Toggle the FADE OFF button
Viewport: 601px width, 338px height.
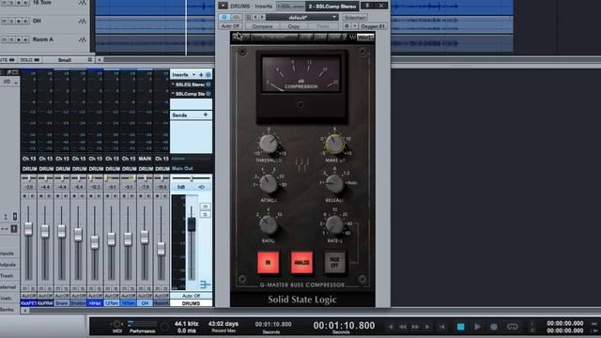(334, 263)
